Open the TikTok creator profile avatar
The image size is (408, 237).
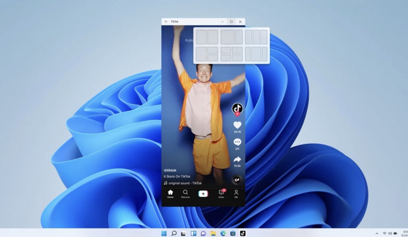coord(237,108)
